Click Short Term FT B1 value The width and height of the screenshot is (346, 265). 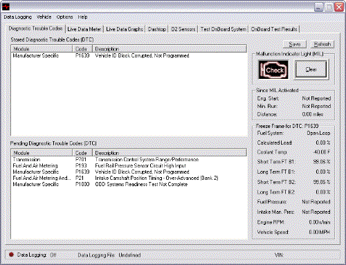click(322, 162)
